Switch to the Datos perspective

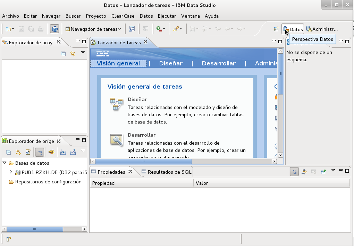tap(293, 29)
